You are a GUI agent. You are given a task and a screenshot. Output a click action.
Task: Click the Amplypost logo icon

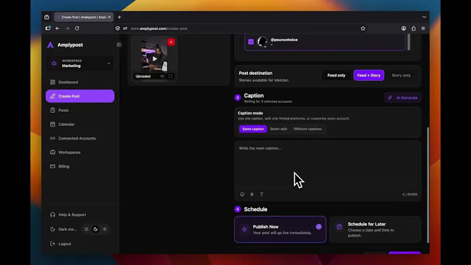click(x=51, y=45)
